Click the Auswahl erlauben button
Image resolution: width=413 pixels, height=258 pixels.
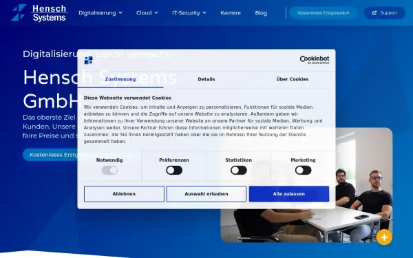(206, 194)
